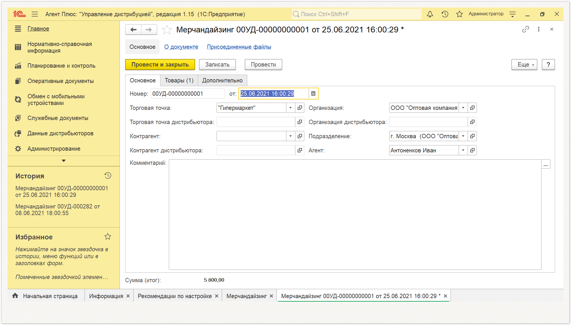The width and height of the screenshot is (571, 325).
Task: Expand the Контрагент dropdown
Action: (x=290, y=136)
